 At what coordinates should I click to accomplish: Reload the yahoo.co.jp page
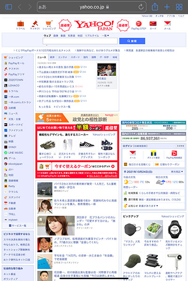click(x=141, y=7)
